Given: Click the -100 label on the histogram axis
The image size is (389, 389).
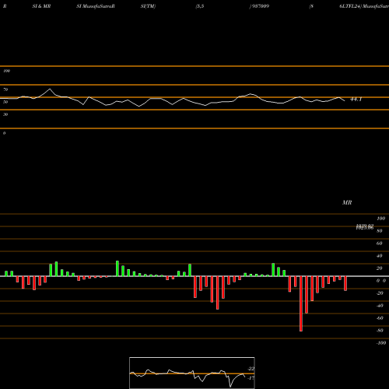Looking at the screenshot, I should (x=381, y=343).
